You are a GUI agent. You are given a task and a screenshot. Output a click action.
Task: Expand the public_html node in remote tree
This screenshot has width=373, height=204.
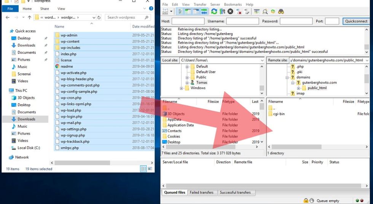(298, 88)
